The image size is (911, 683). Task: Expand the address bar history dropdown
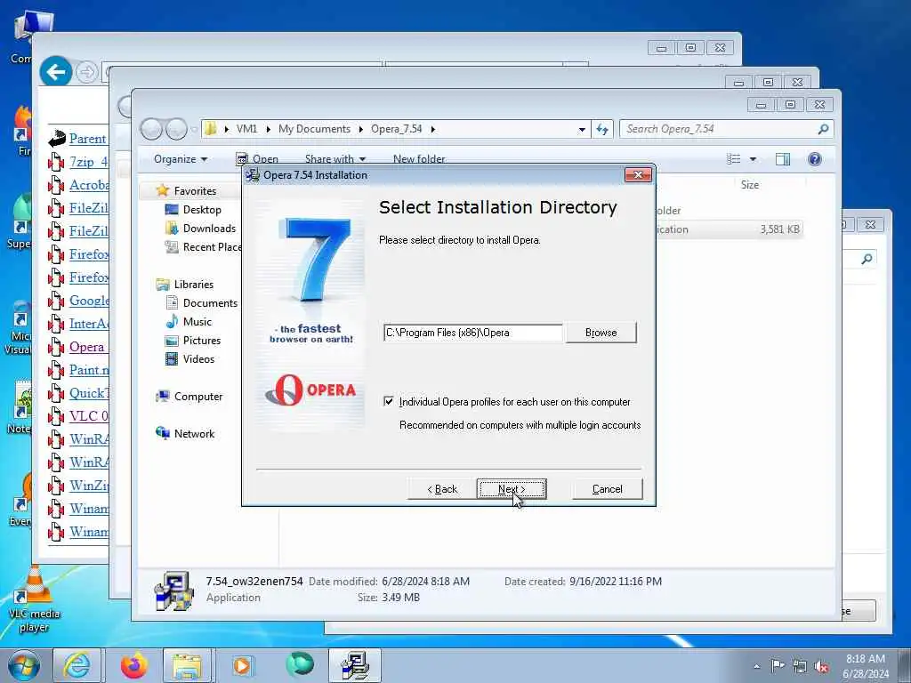(x=582, y=130)
